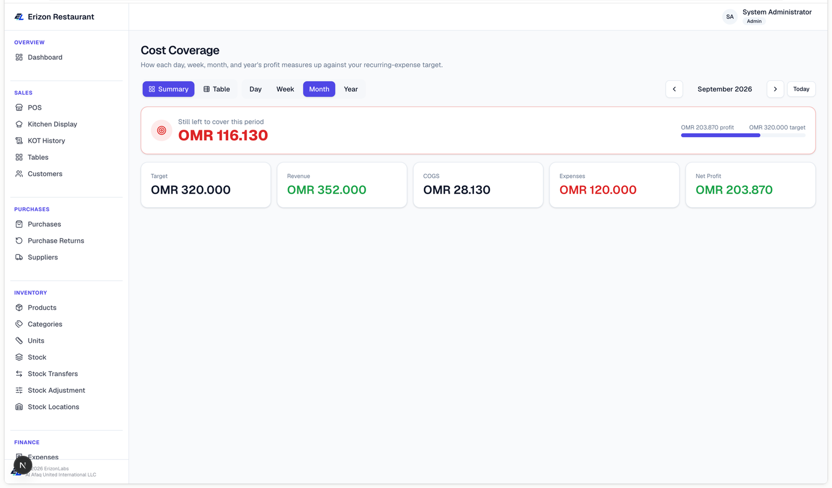Open the Dashboard page link
Screen dimensions: 832x488
tap(45, 57)
